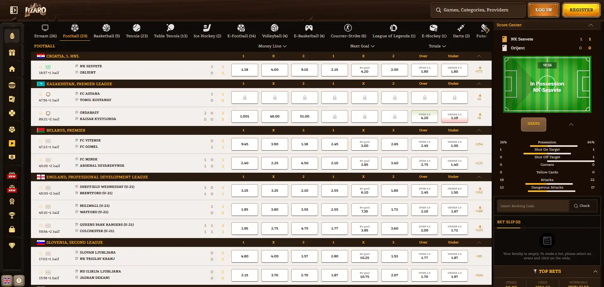Change language via the UK flag icon
Screen dimensions: 604x287
point(7,280)
